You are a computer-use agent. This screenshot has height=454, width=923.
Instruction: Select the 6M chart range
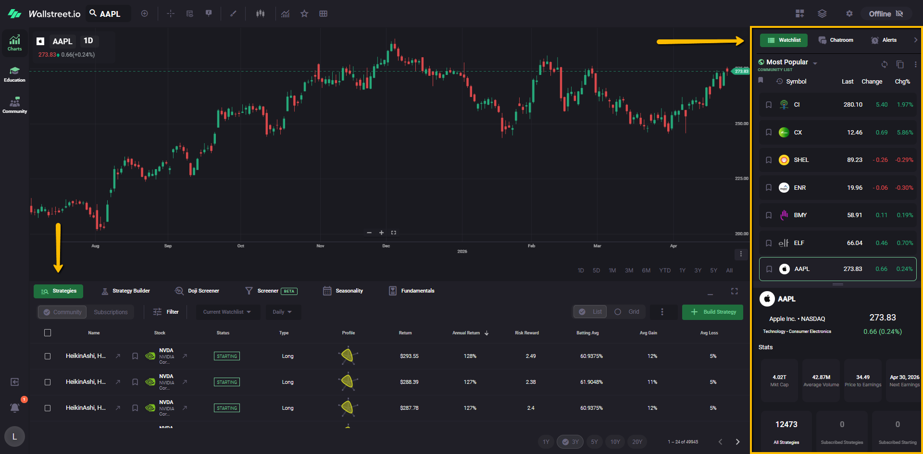(646, 270)
